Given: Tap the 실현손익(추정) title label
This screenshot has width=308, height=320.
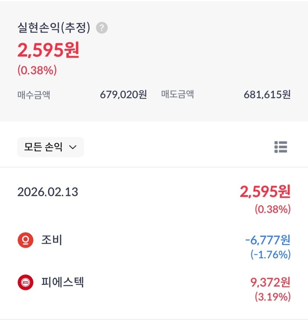Looking at the screenshot, I should pos(54,28).
